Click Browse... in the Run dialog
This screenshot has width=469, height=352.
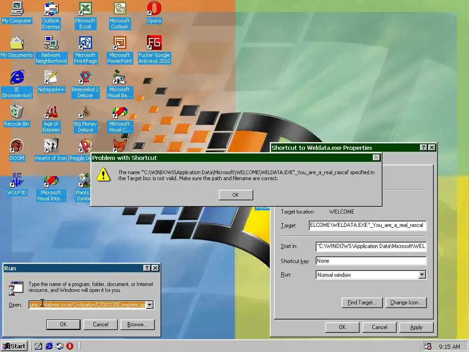[x=137, y=324]
